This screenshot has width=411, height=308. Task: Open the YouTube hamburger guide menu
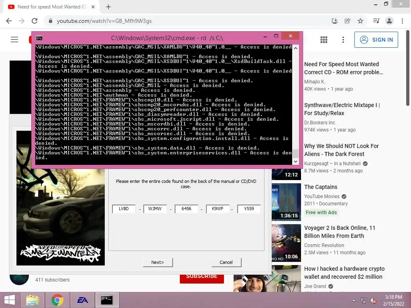point(14,40)
